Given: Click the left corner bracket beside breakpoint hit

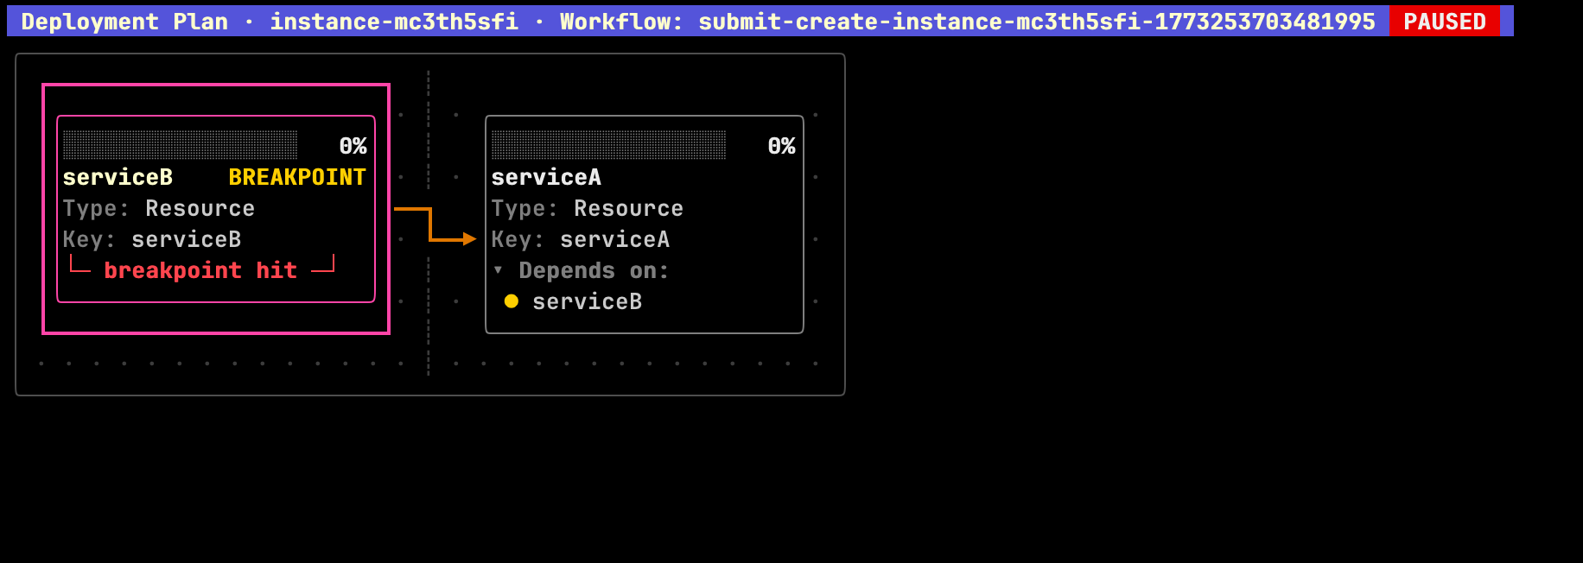Looking at the screenshot, I should tap(79, 266).
